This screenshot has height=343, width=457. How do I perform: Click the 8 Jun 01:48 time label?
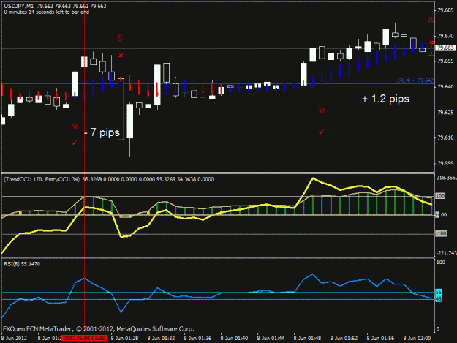click(307, 338)
